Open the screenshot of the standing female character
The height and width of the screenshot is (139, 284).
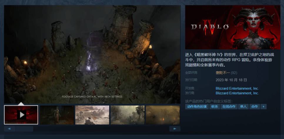tap(57, 115)
